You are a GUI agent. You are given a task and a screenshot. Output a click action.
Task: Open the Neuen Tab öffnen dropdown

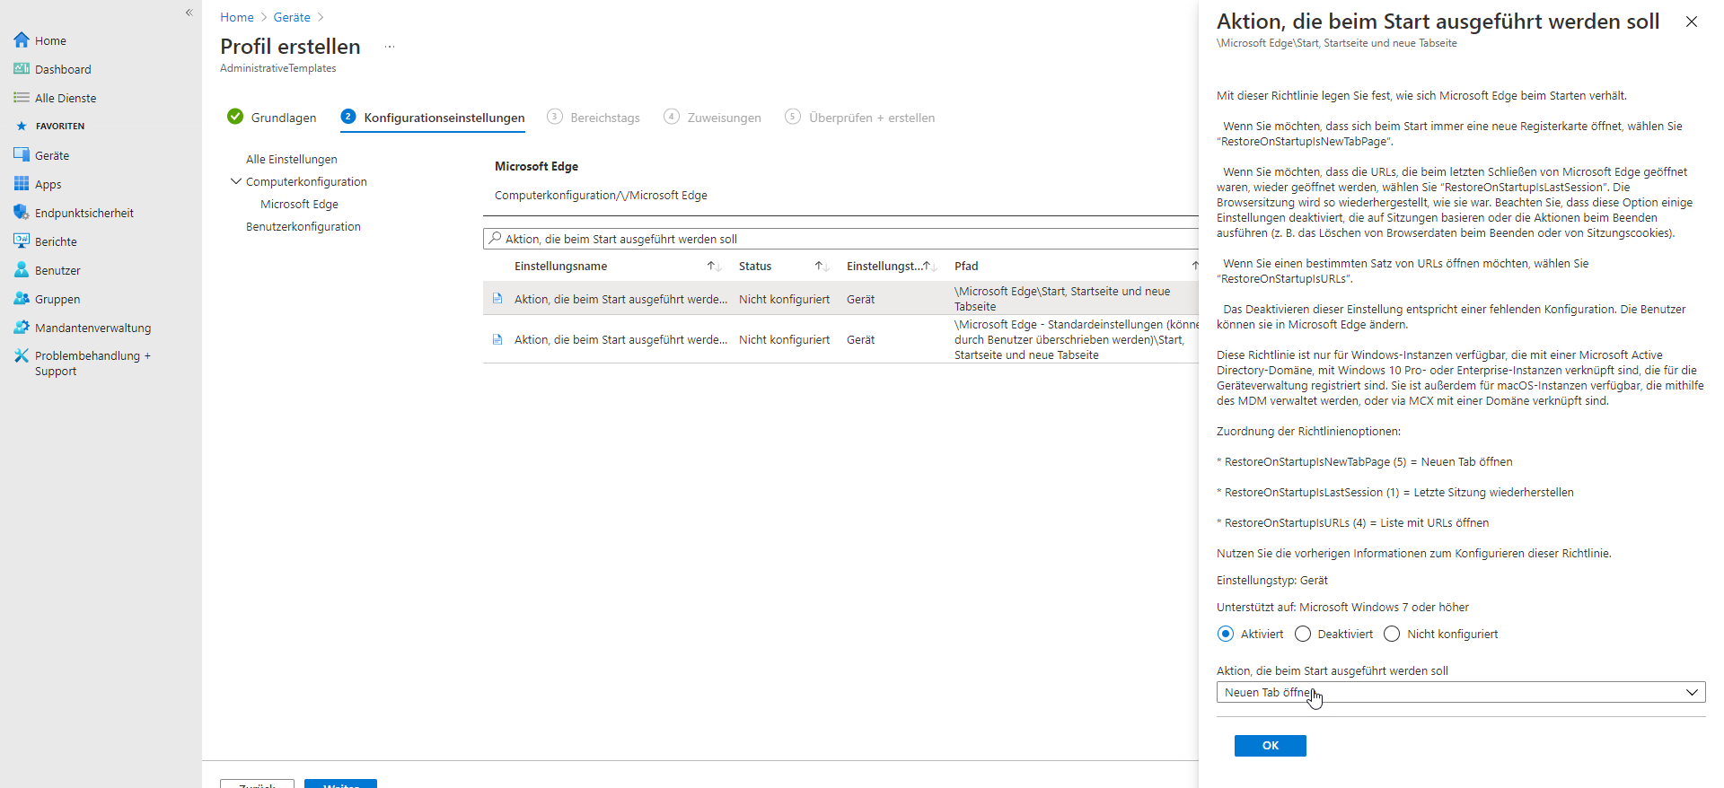1460,693
